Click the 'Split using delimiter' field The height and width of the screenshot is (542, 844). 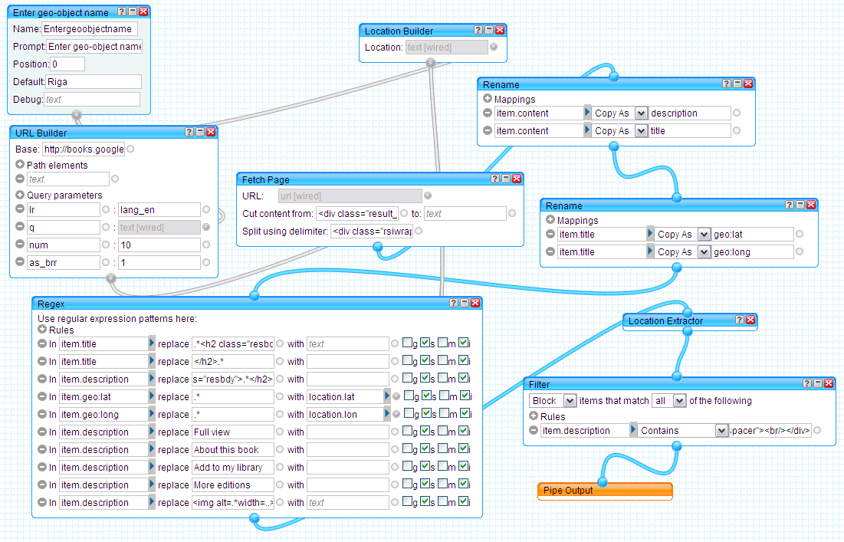pos(371,232)
